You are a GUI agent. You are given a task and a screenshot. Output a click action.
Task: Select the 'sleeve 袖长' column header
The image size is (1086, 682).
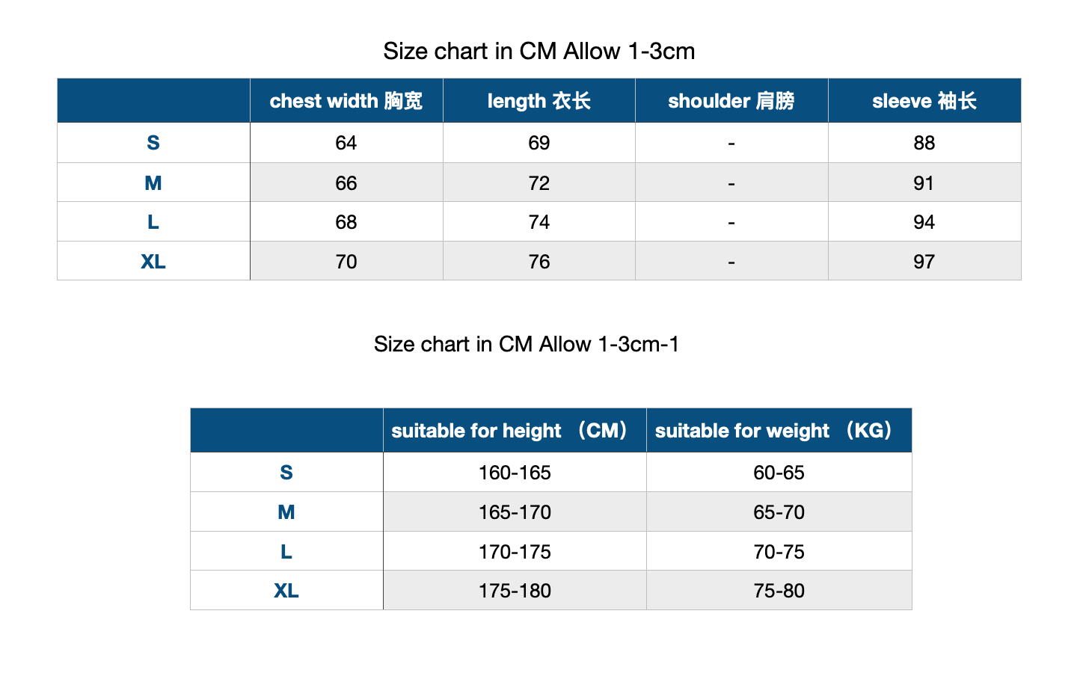tap(924, 100)
